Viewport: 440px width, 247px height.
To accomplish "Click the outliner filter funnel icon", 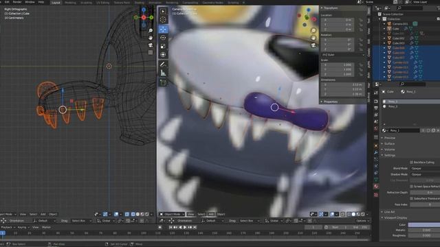I will [x=439, y=8].
